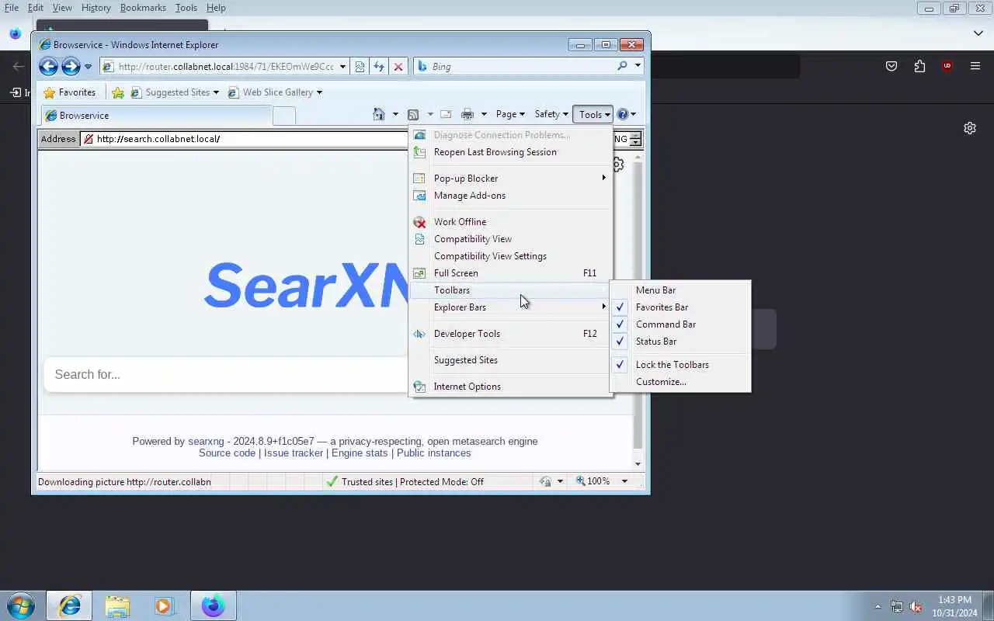
Task: Click the Issue tracker link
Action: [294, 453]
